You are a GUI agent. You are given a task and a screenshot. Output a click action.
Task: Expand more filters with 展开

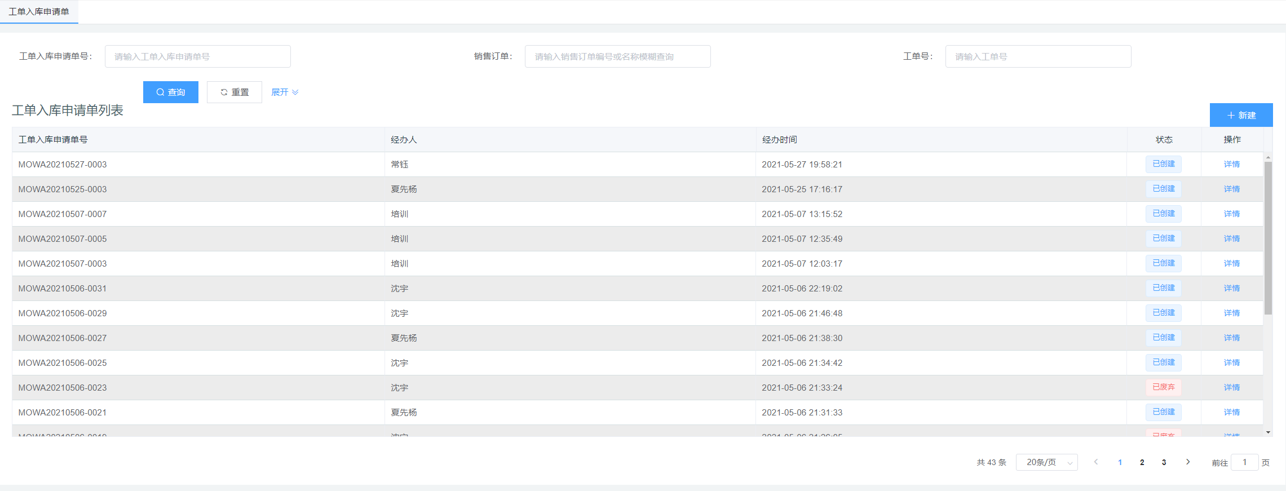tap(285, 92)
